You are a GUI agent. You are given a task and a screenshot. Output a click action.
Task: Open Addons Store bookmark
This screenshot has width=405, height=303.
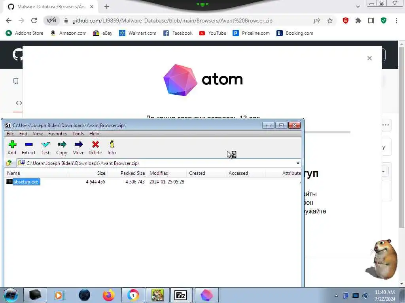[25, 33]
